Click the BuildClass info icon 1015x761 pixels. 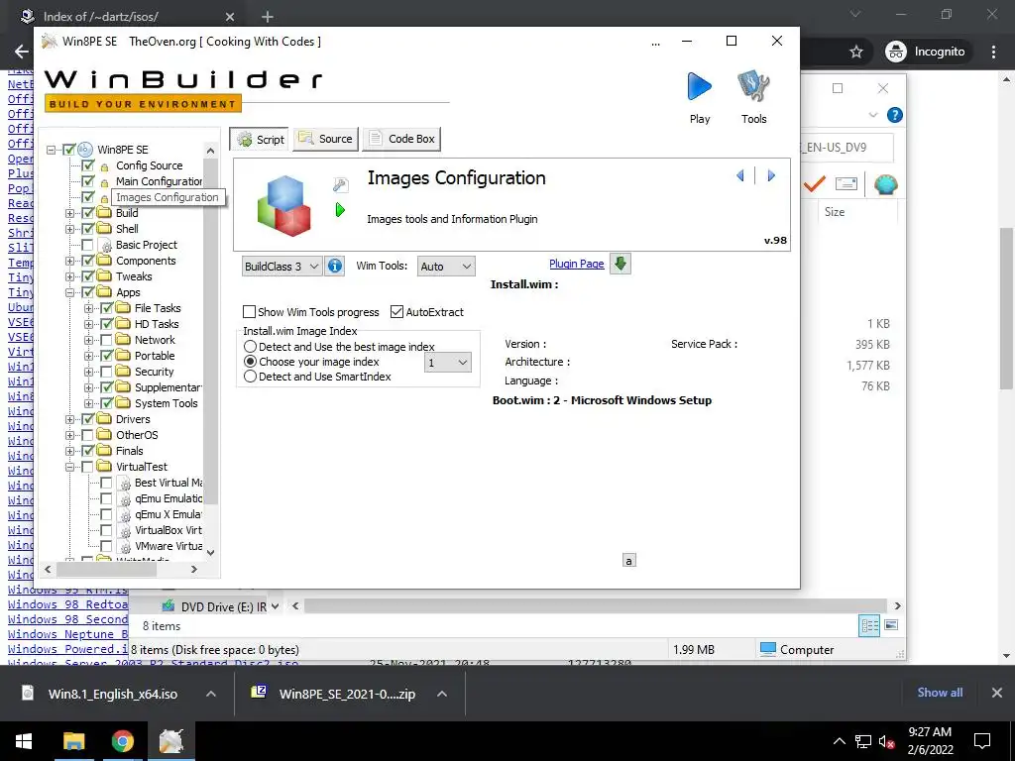click(x=335, y=266)
